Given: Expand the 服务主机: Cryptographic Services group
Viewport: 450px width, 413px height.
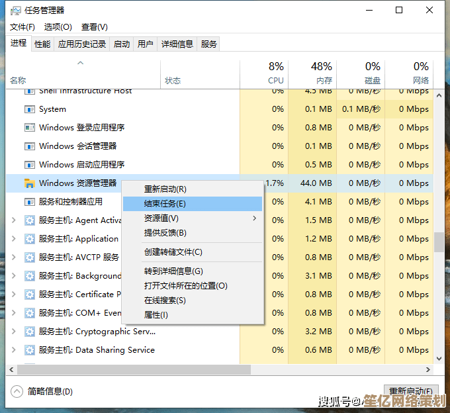Looking at the screenshot, I should coord(14,332).
